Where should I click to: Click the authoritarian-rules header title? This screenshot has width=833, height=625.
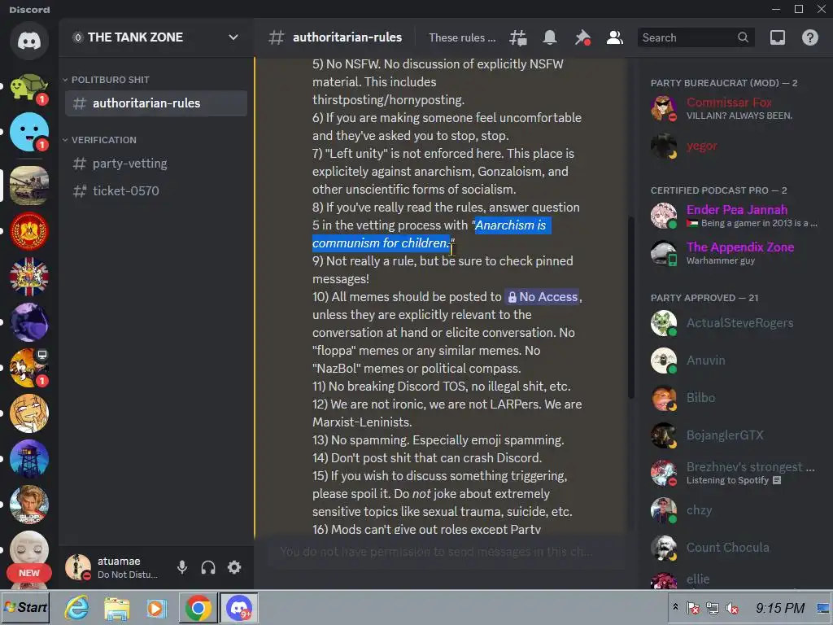347,37
